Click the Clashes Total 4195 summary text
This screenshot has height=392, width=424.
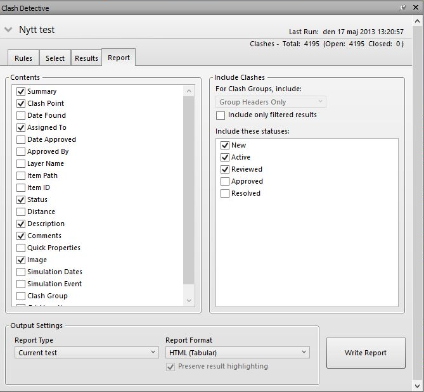pos(326,44)
